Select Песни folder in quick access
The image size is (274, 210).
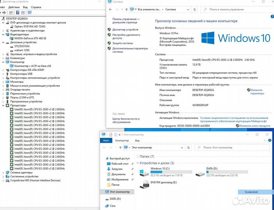[116, 185]
